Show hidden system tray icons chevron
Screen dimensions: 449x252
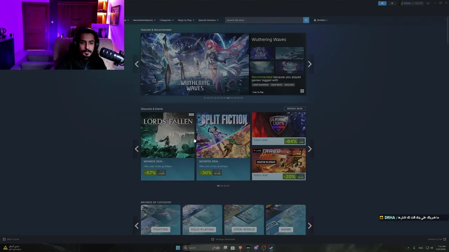[408, 248]
